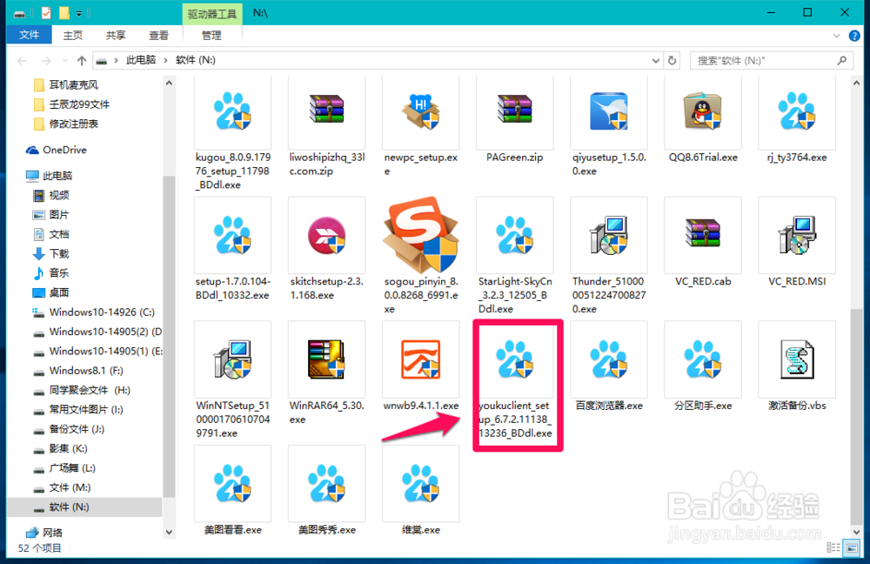Open Explorer help question mark
The width and height of the screenshot is (870, 564).
(854, 36)
